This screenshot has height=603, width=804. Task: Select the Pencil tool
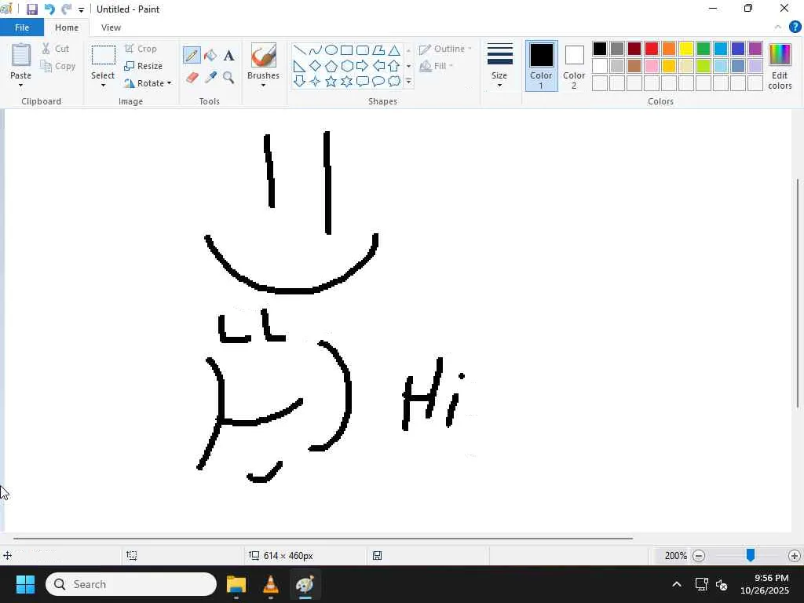(192, 55)
